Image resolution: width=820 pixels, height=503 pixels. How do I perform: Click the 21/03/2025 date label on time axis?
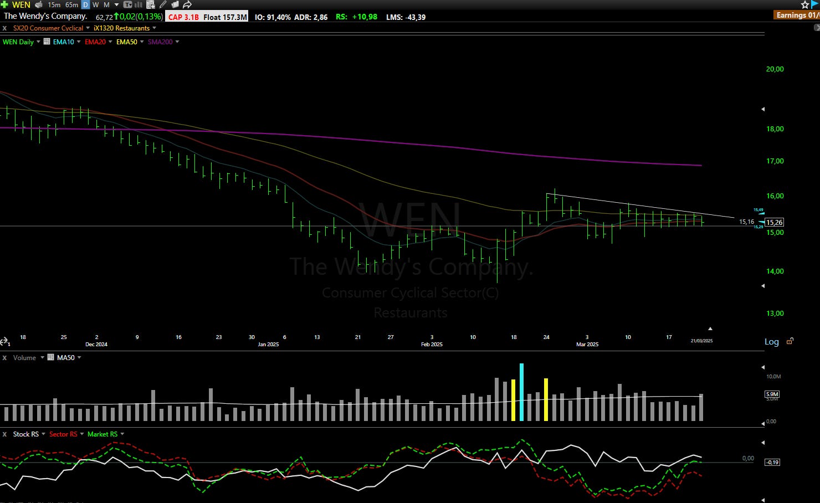[x=701, y=341]
